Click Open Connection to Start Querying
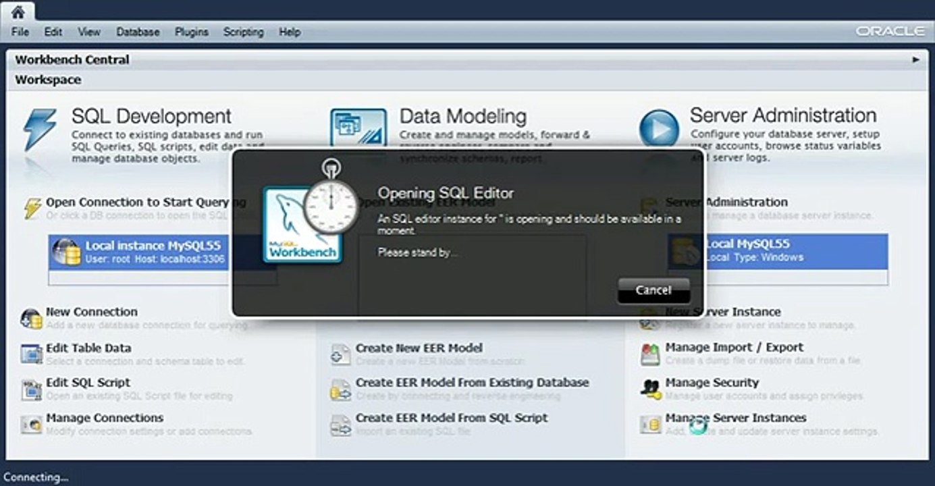Viewport: 935px width, 486px height. coord(146,202)
